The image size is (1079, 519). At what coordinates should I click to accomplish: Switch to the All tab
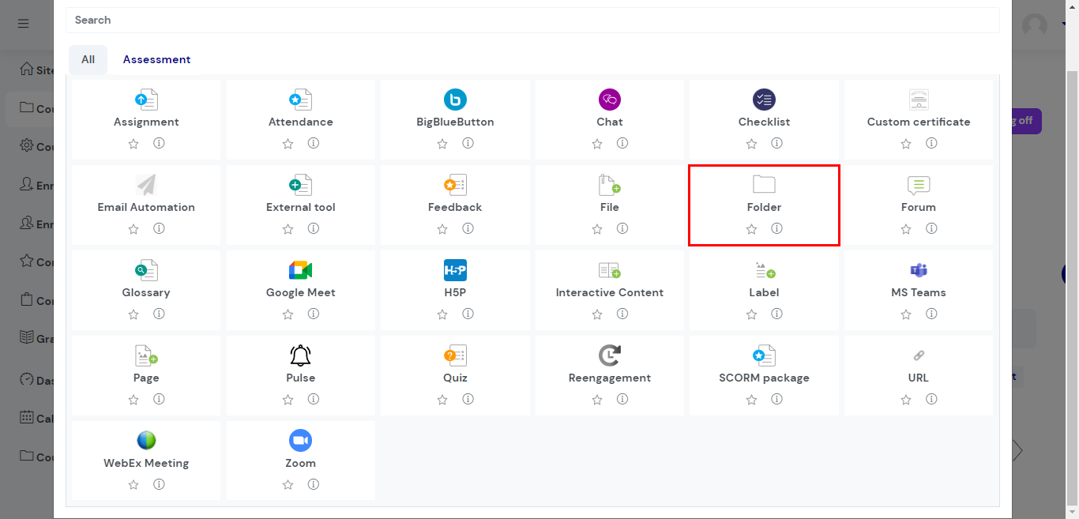pyautogui.click(x=88, y=59)
